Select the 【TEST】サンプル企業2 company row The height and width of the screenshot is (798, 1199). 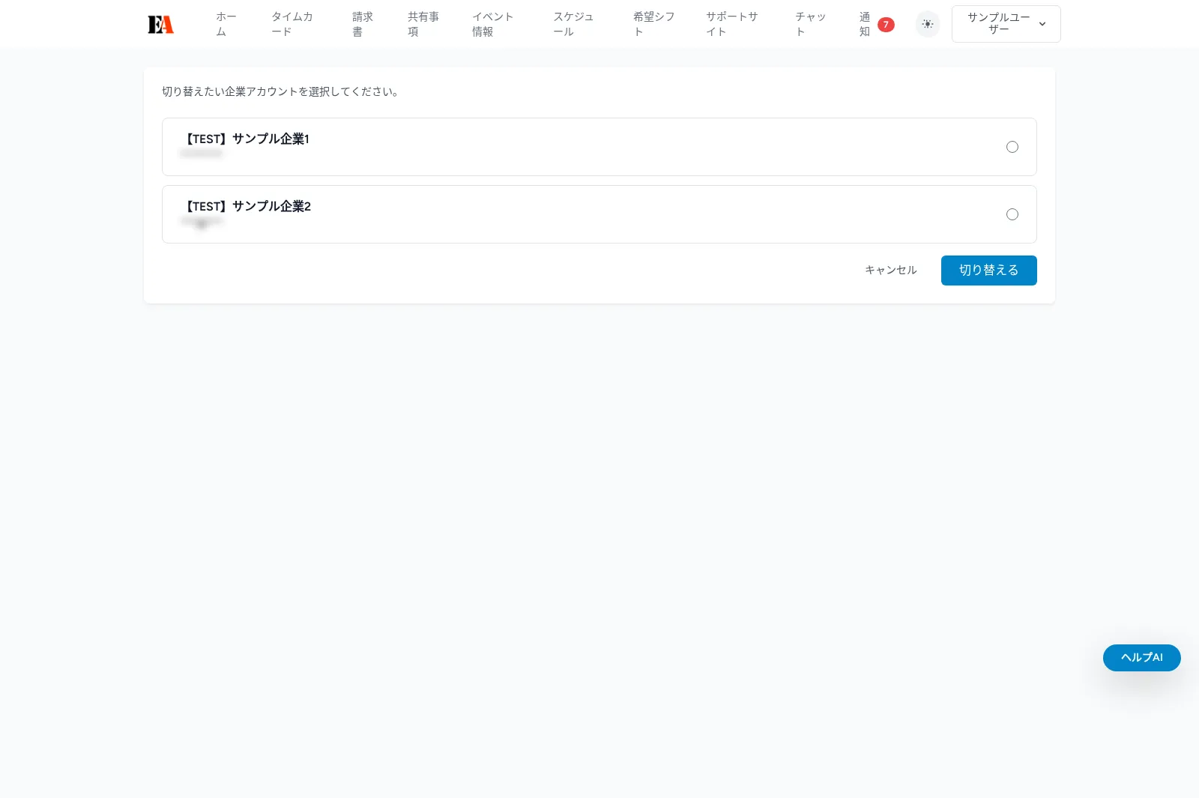tap(525, 214)
